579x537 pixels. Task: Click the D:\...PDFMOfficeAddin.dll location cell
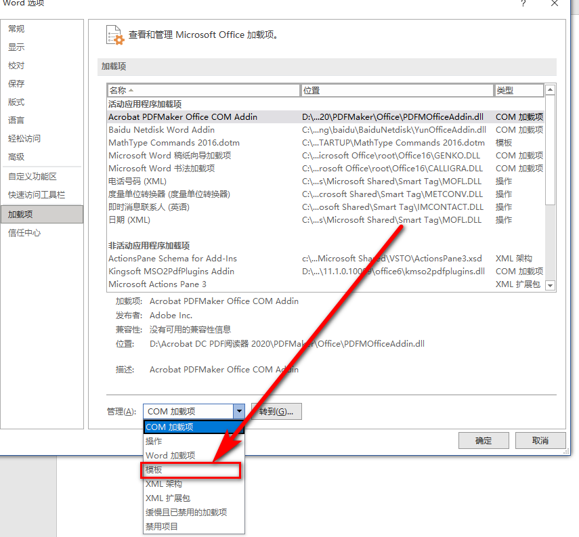393,116
